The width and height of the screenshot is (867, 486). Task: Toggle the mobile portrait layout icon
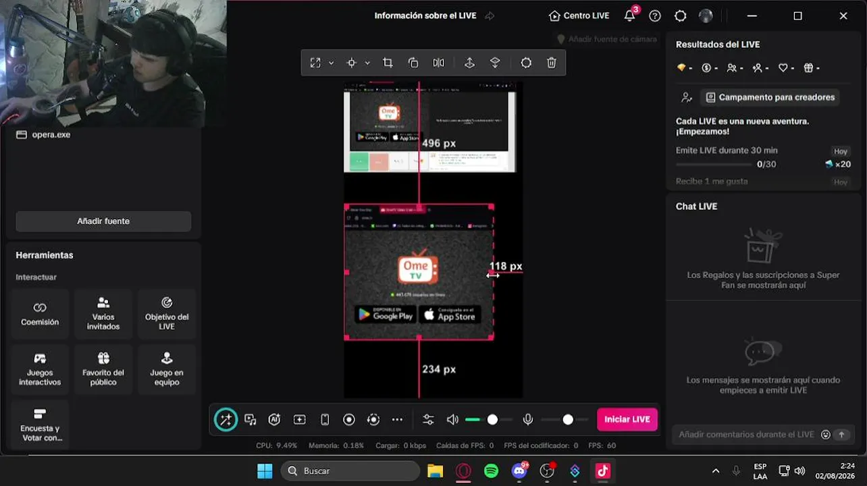pos(325,420)
